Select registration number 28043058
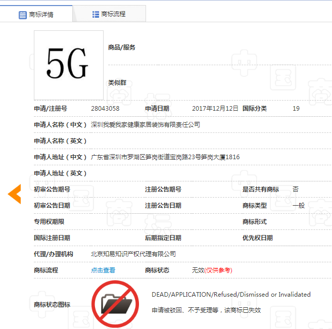The height and width of the screenshot is (329, 332). pyautogui.click(x=105, y=109)
